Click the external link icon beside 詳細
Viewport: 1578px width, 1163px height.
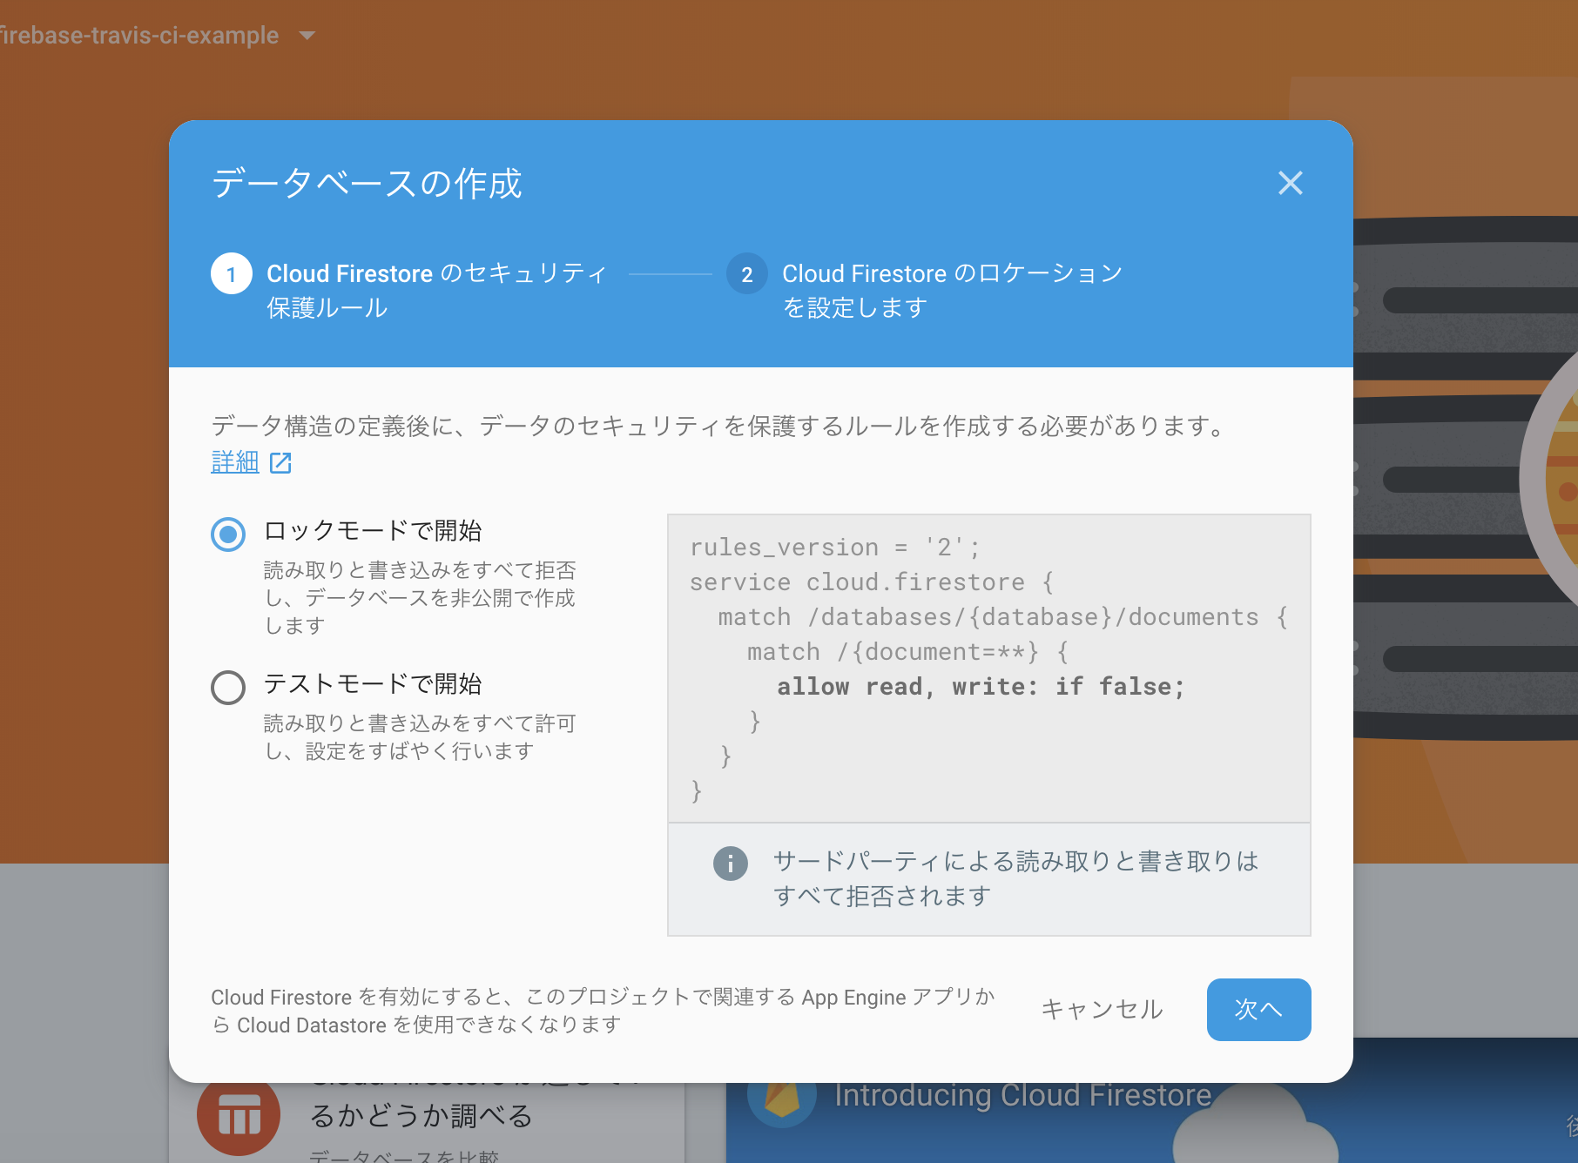[x=280, y=462]
